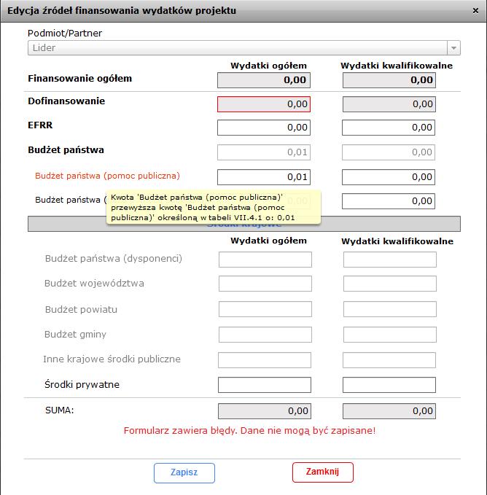The width and height of the screenshot is (487, 495).
Task: Click the Budżet gminy label
Action: click(75, 335)
